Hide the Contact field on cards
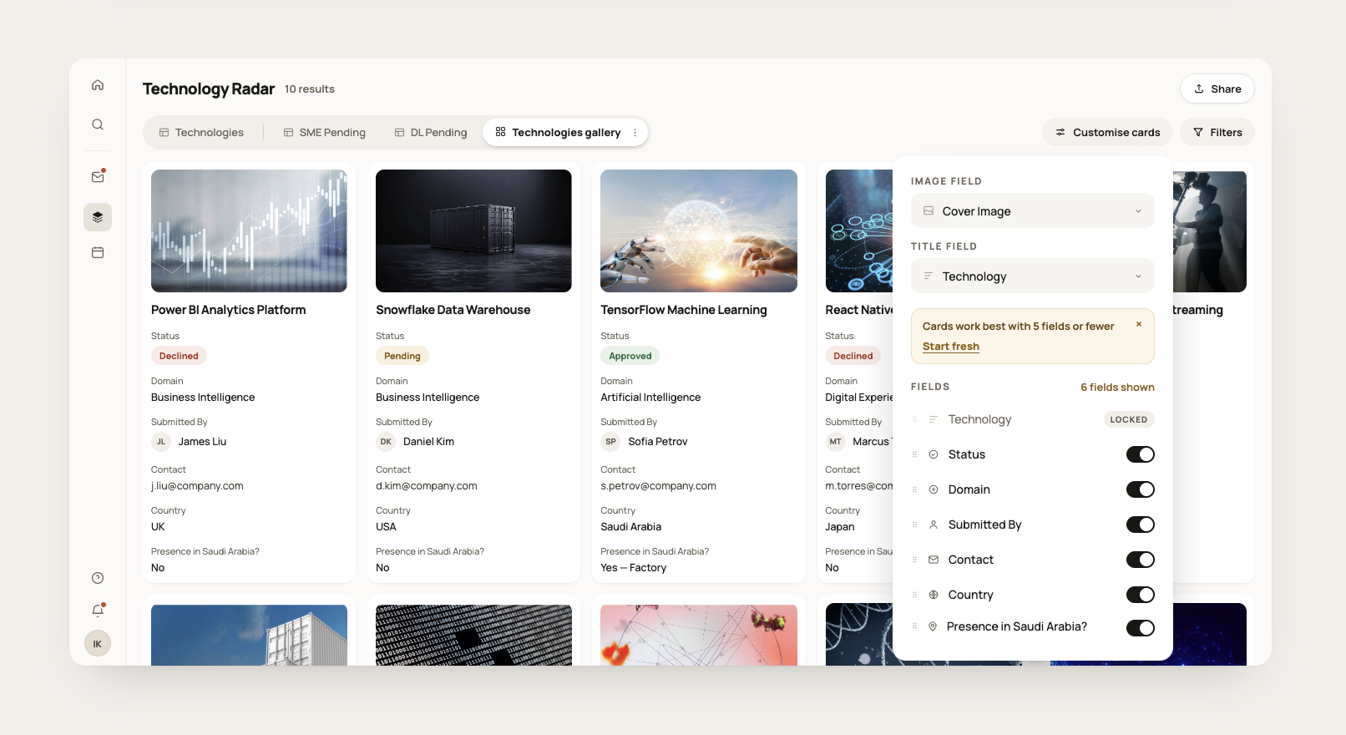The width and height of the screenshot is (1346, 735). pyautogui.click(x=1141, y=560)
